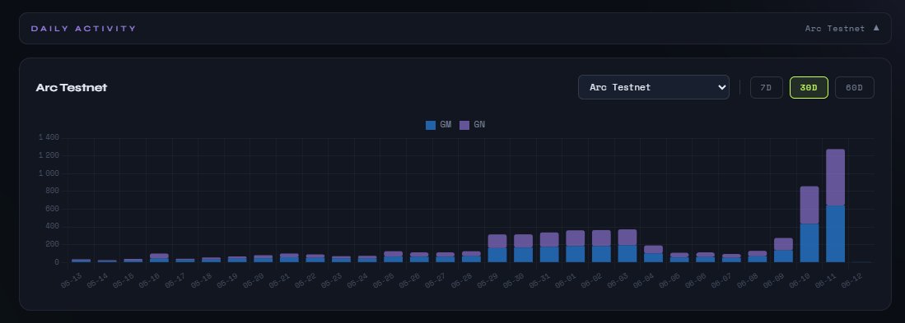
Task: Select the blue GM bar segment for 05-30
Action: coord(523,255)
